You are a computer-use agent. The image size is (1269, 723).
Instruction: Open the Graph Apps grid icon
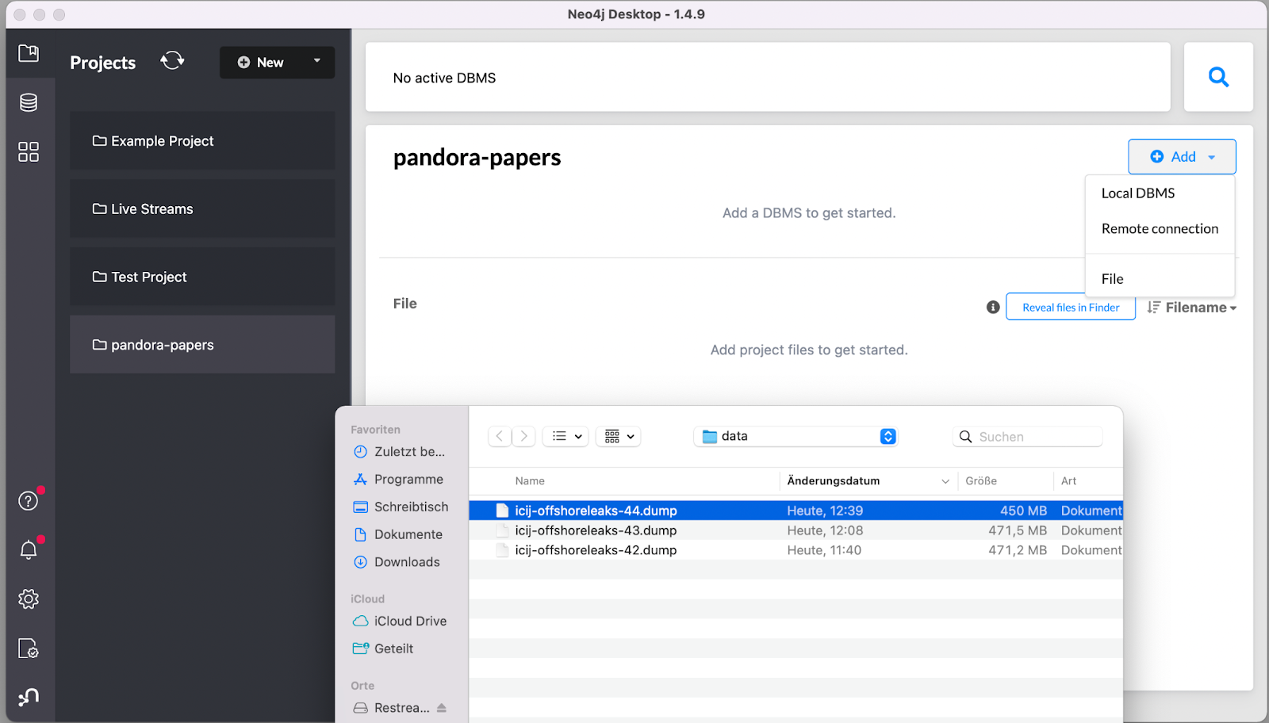29,151
